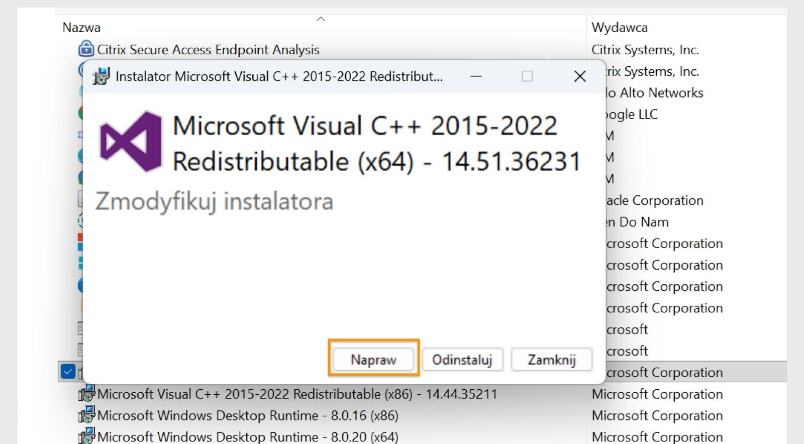Click icon of Desktop Runtime 8.0.16 (x86)

coord(86,415)
